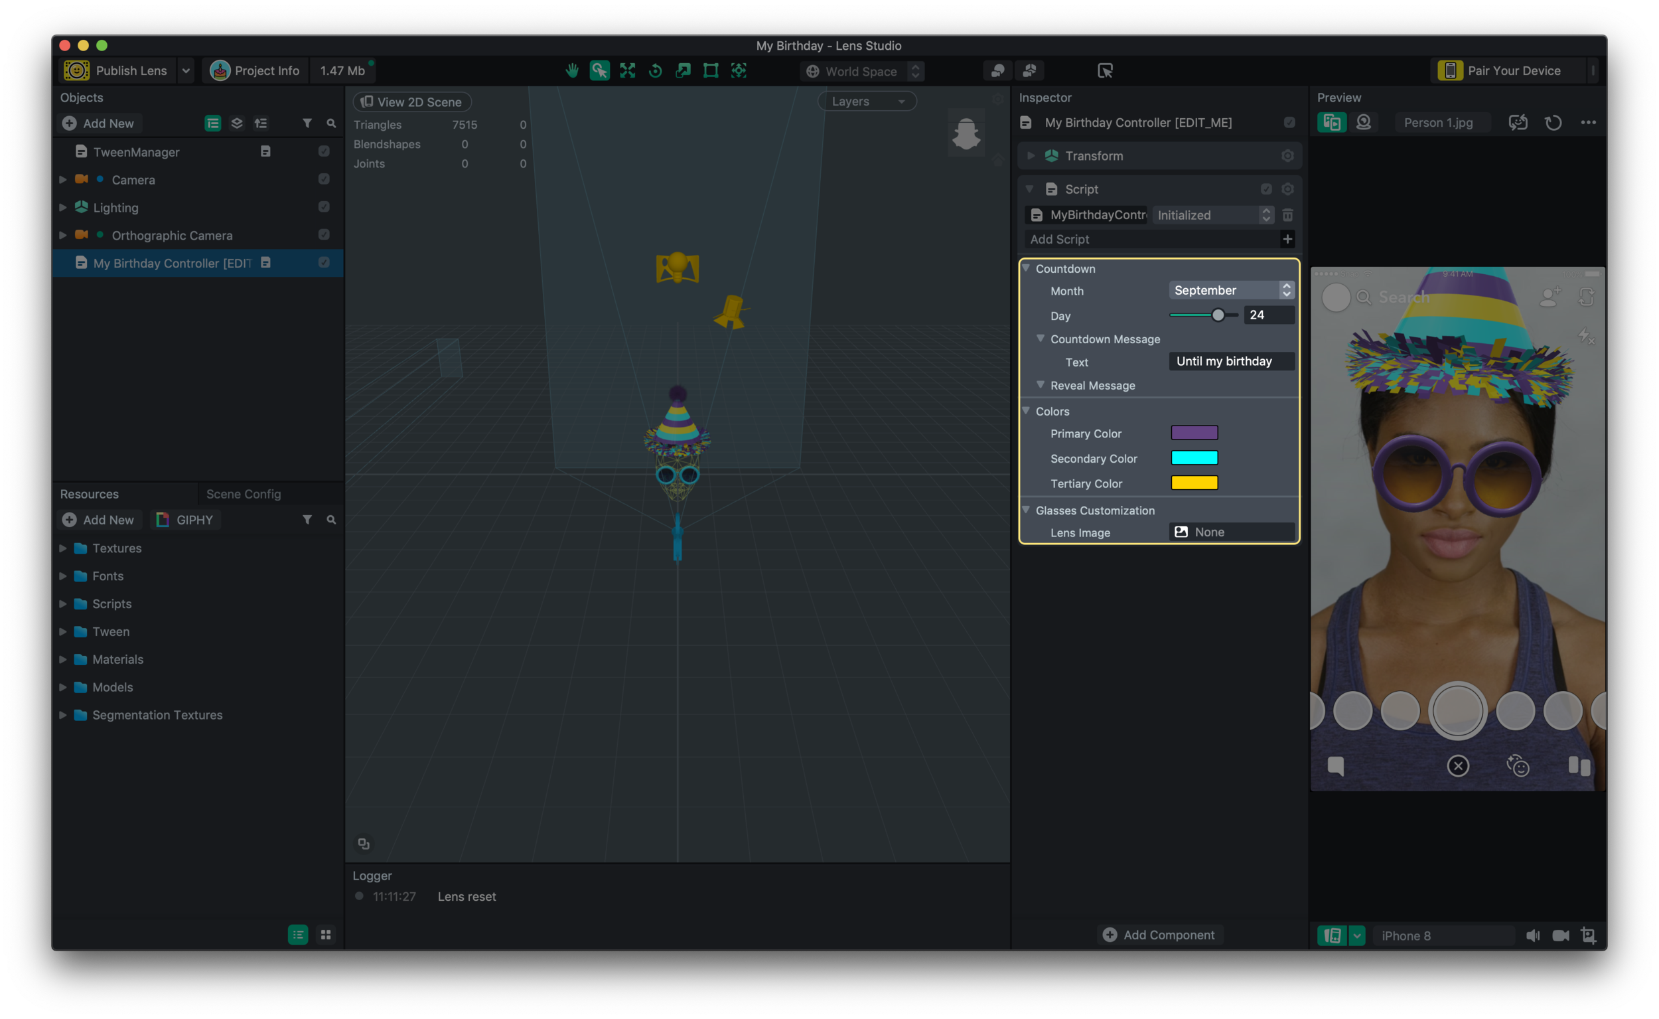Select the scale tool icon
Screen dimensions: 1659x1019
point(683,71)
